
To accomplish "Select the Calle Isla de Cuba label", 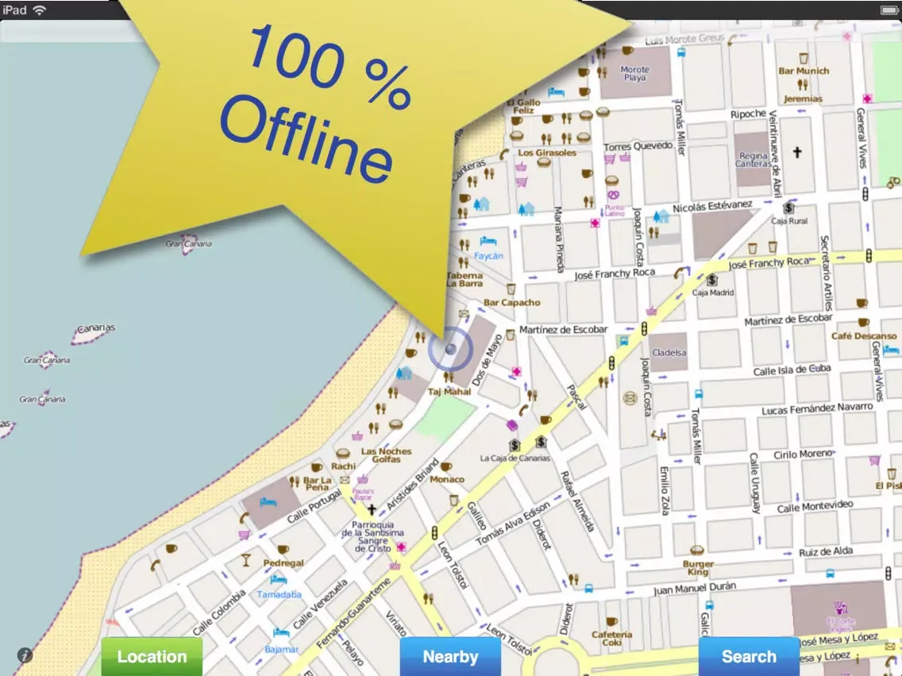I will (792, 370).
